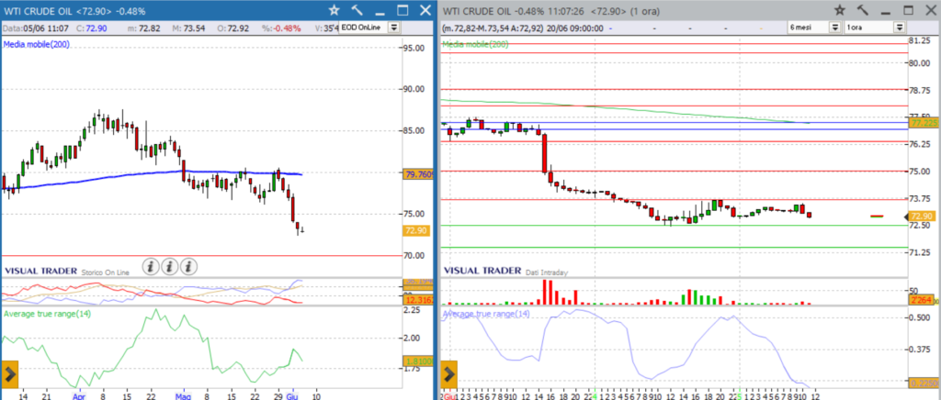This screenshot has height=400, width=941.
Task: Click the %: -0.48% change value
Action: 281,28
